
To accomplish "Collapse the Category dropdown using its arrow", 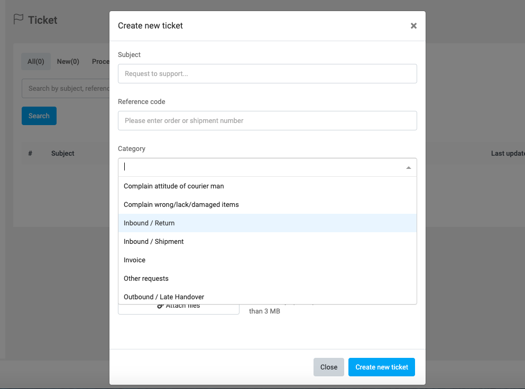I will (408, 167).
